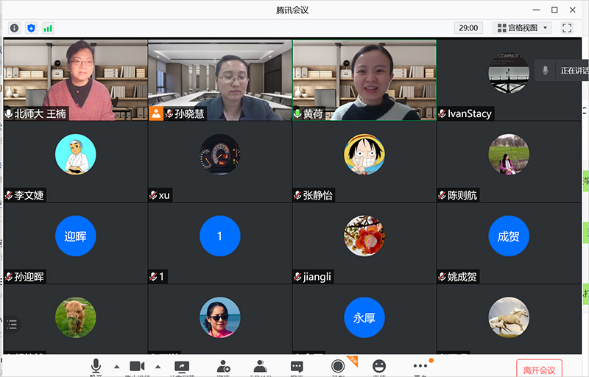
Task: Click the 29:00 meeting timer
Action: tap(468, 28)
